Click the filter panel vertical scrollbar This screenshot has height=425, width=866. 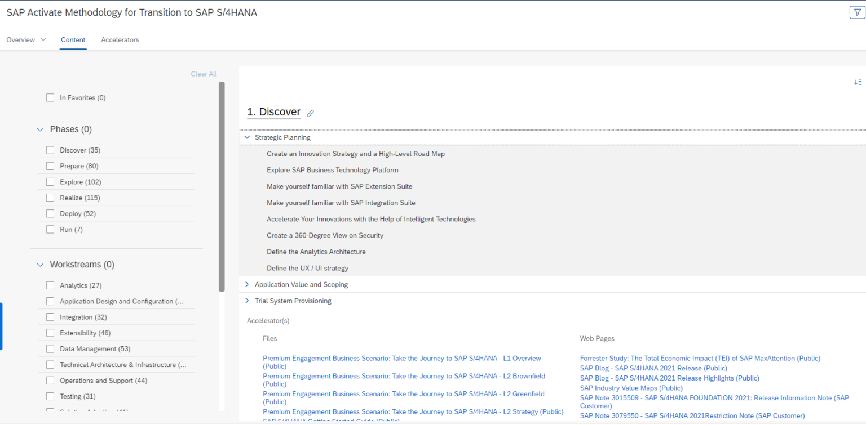click(222, 186)
